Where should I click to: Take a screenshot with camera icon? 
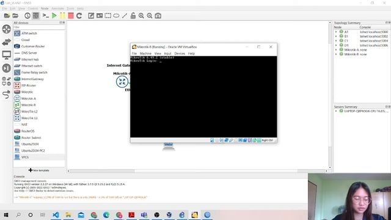pyautogui.click(x=158, y=16)
